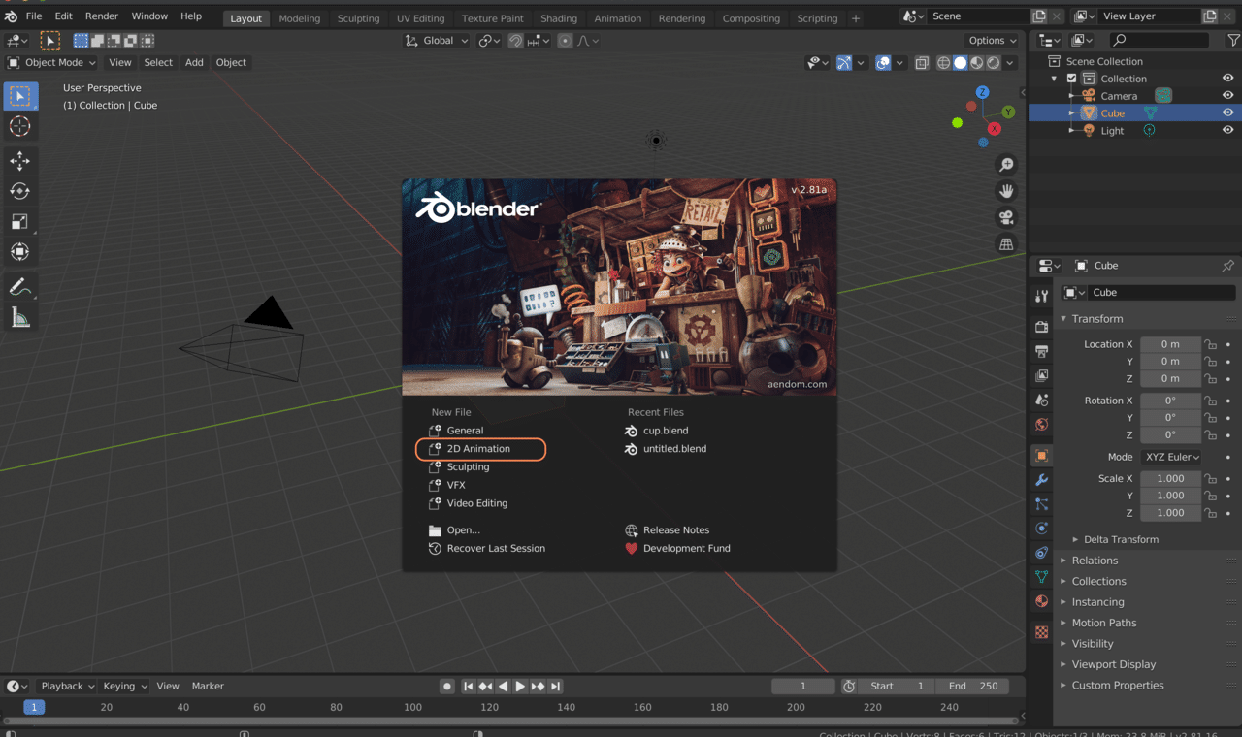Hide the Cube in the outliner

[x=1227, y=113]
